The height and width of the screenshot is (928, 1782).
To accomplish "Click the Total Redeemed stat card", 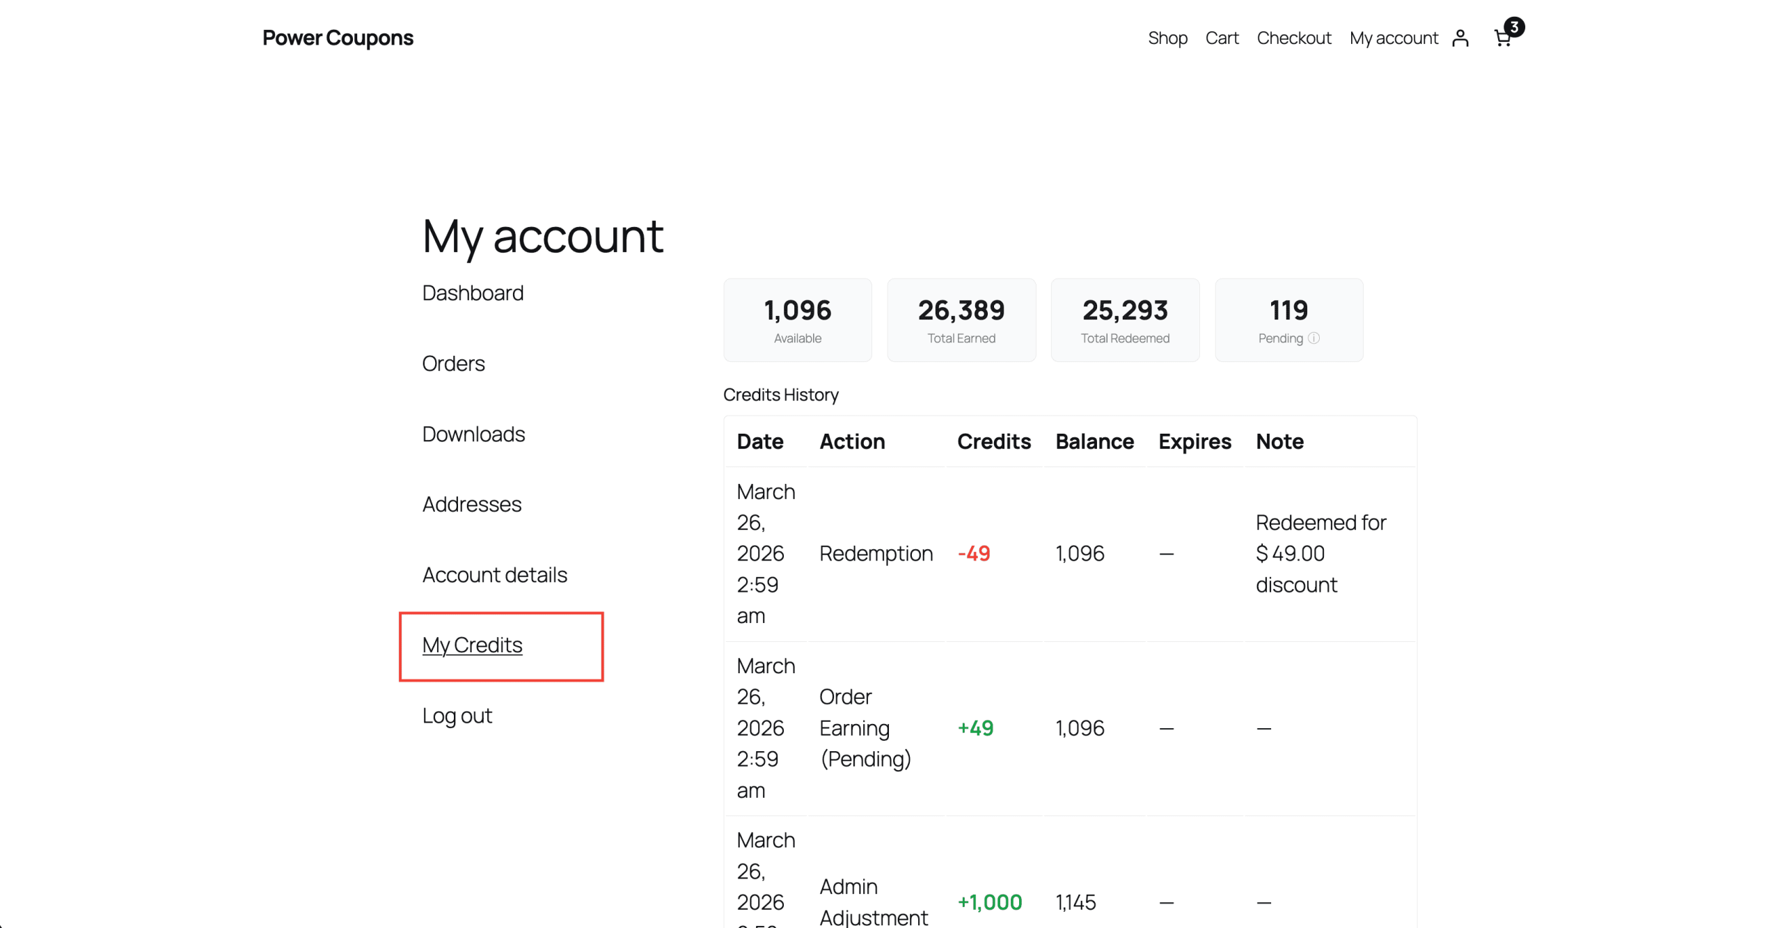I will pos(1126,320).
